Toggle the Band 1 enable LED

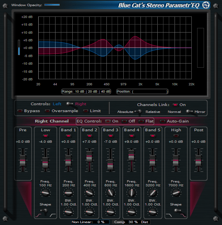tap(69, 135)
